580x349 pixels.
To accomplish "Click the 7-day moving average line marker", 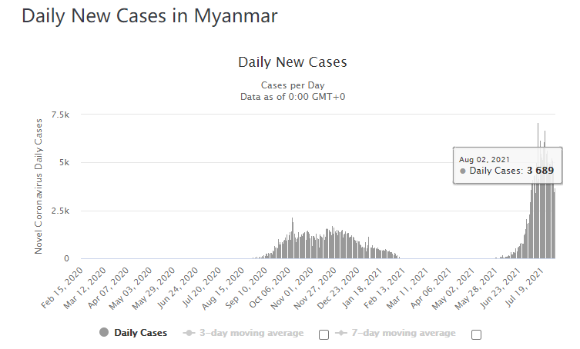I will click(341, 333).
